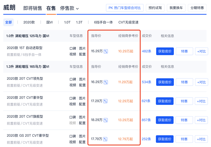Expand the 停售款 dropdown

[69, 8]
